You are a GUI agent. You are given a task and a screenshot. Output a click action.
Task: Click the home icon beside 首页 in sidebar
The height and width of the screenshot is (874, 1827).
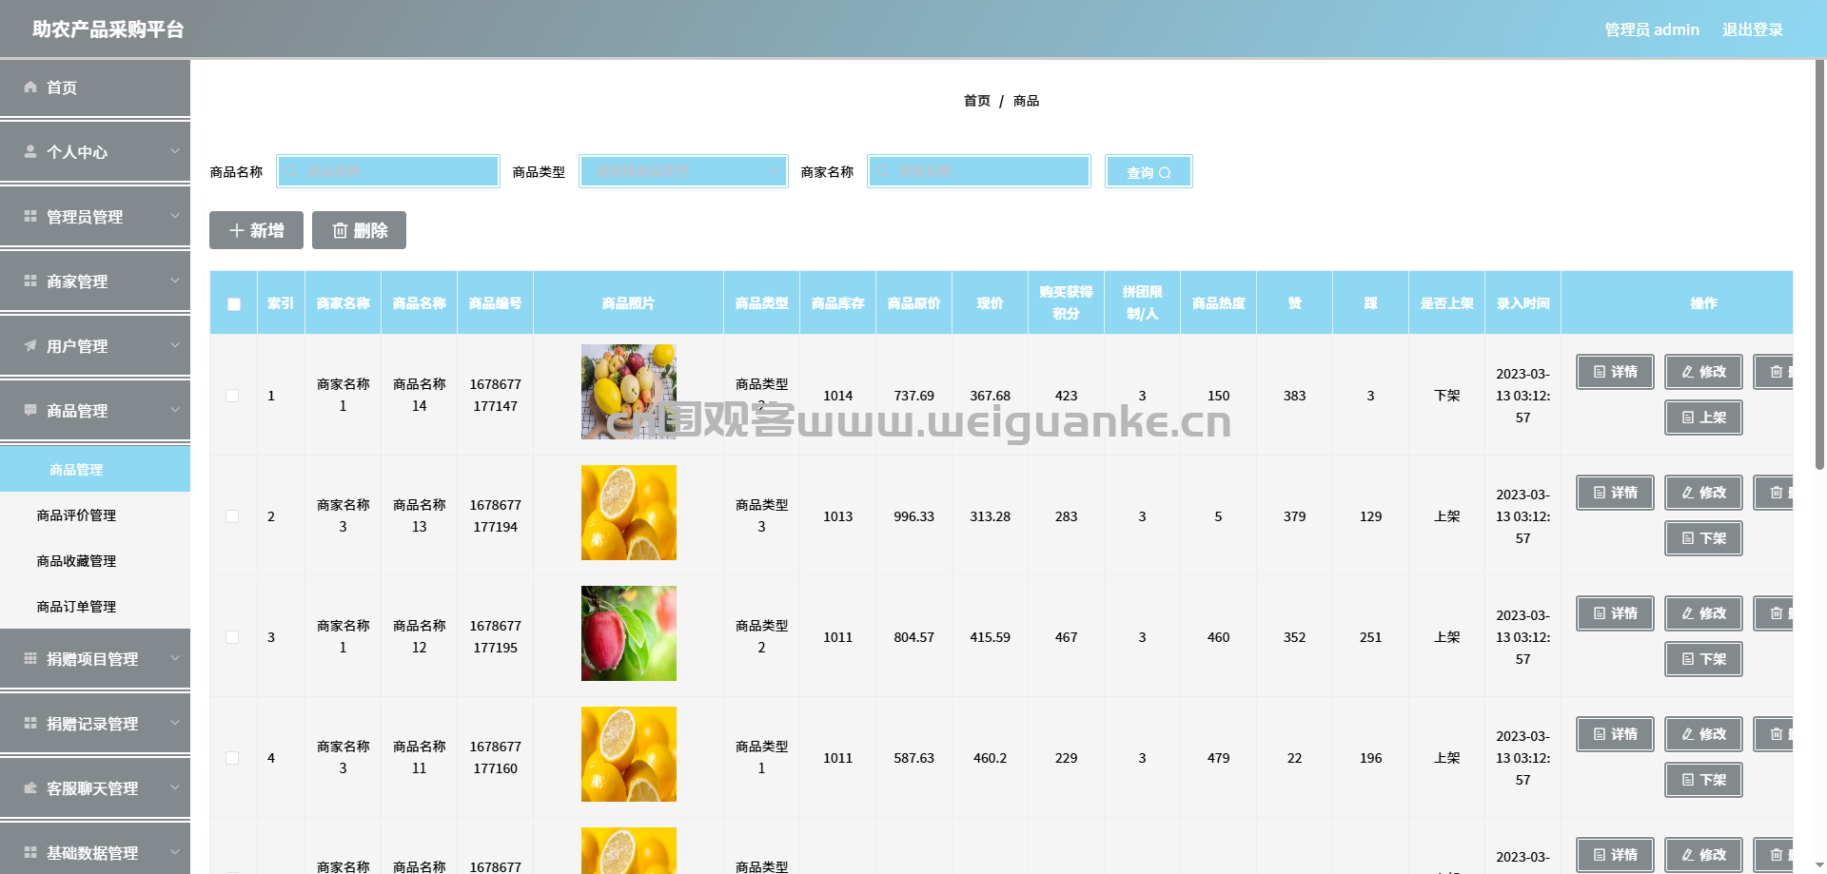pos(30,87)
